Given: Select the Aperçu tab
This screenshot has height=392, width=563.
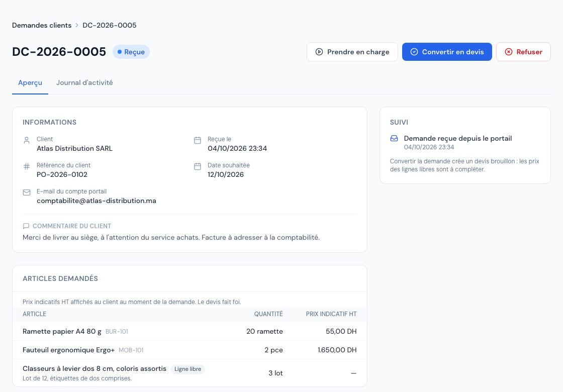Looking at the screenshot, I should click(30, 82).
